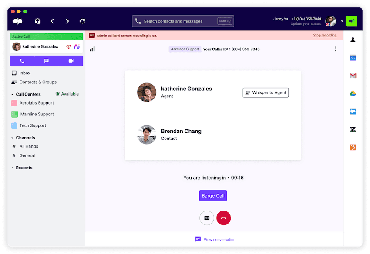Open the profile dropdown arrow
This screenshot has height=254, width=370.
click(x=342, y=21)
